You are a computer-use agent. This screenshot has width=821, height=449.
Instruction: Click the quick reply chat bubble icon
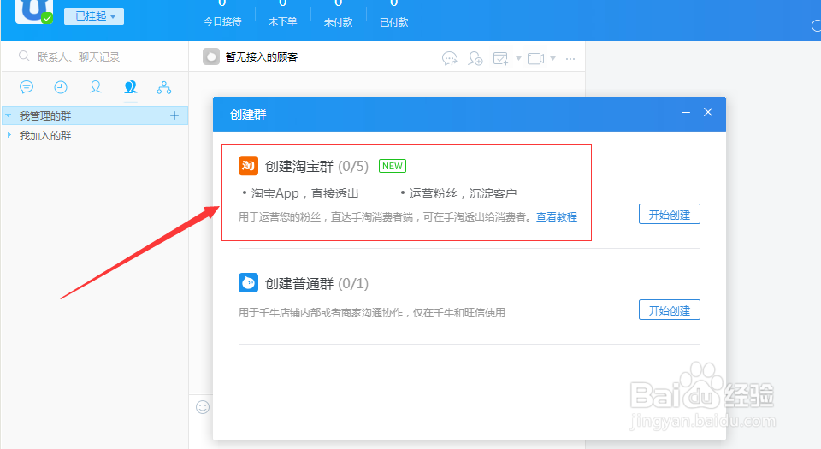pyautogui.click(x=449, y=58)
